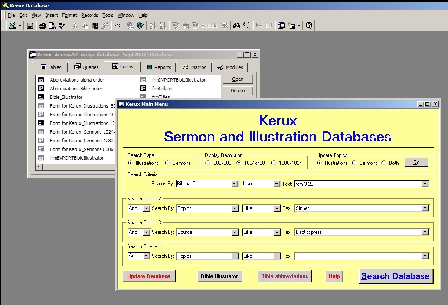Open And operator dropdown in Search Criteria 2

click(x=146, y=208)
